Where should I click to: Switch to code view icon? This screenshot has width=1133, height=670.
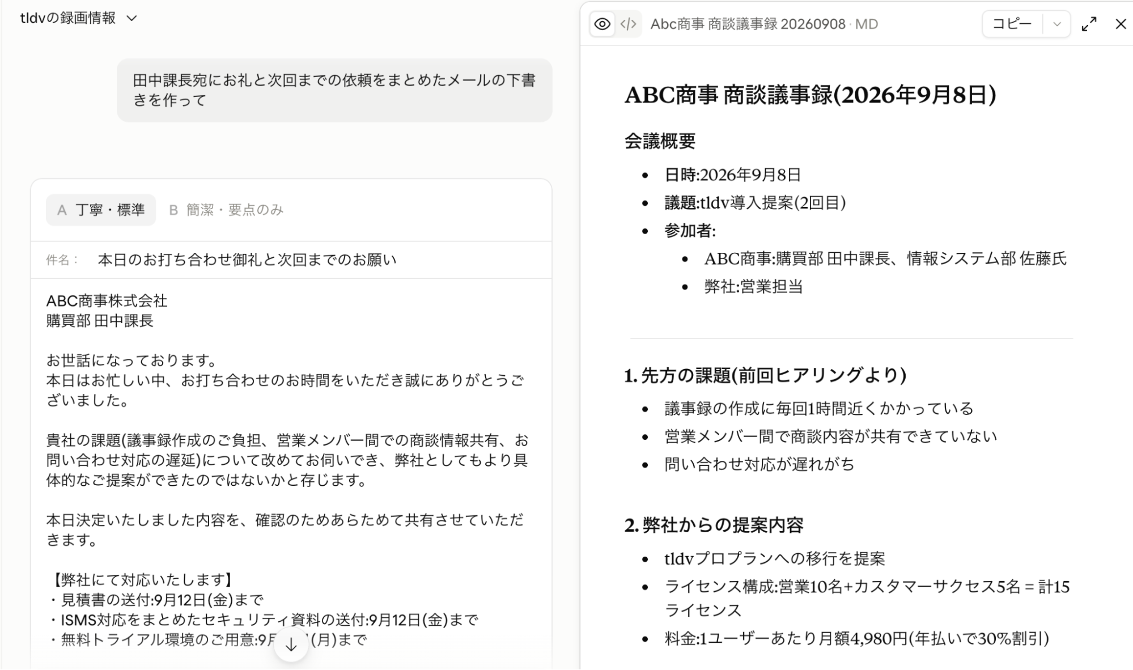tap(628, 24)
